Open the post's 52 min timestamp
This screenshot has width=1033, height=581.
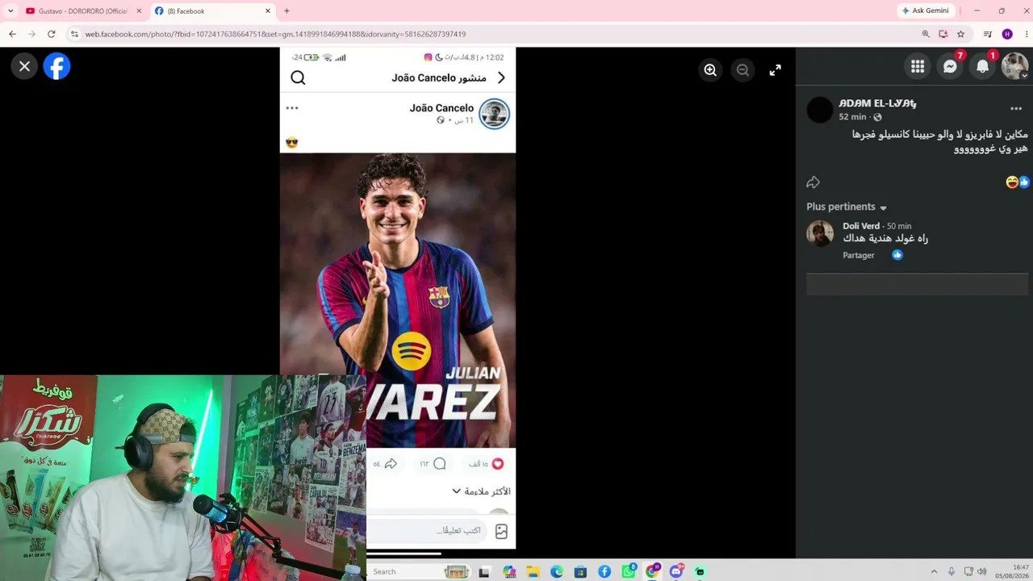point(852,117)
